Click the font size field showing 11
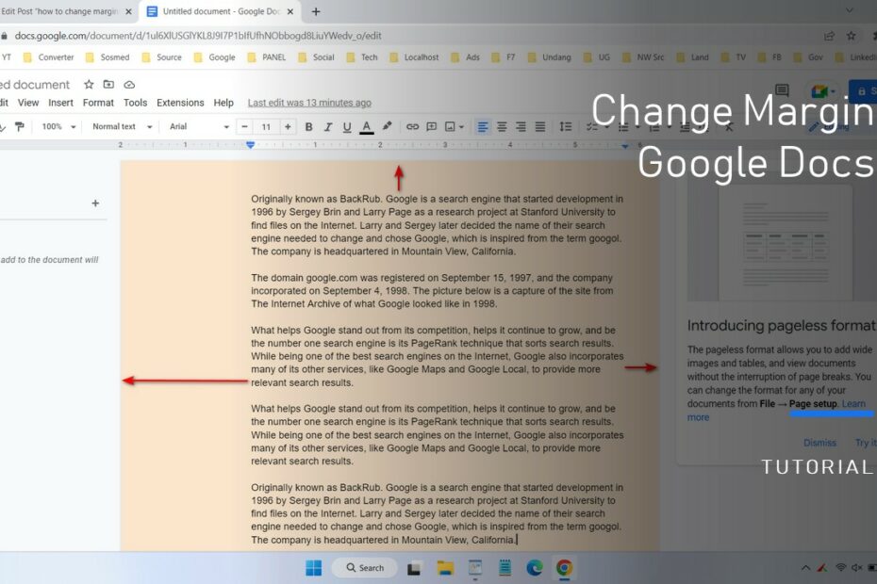The image size is (877, 584). tap(266, 127)
